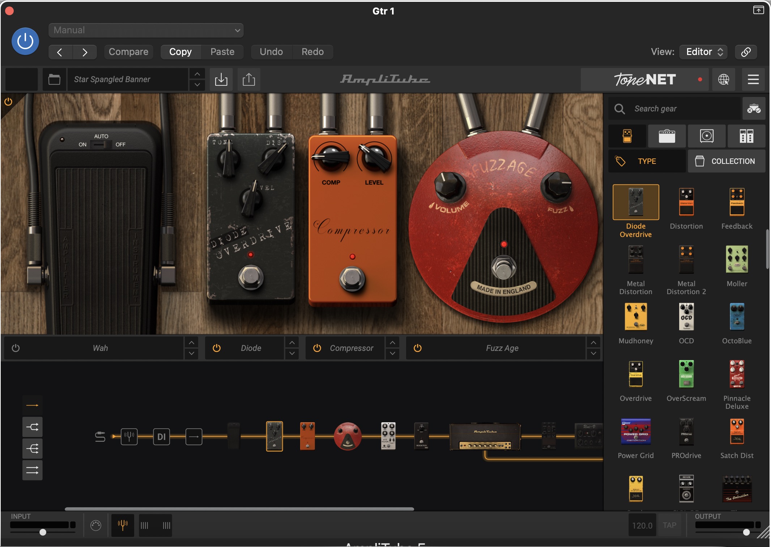The image size is (771, 547).
Task: Click the Undo button
Action: 271,52
